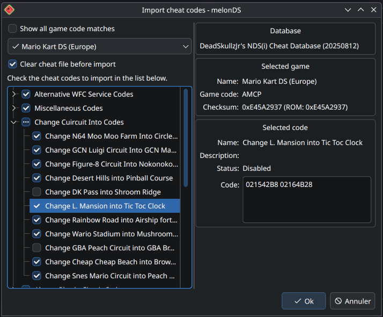Check Change DK Pass into Shroom Ridge
Image resolution: width=383 pixels, height=317 pixels.
click(x=36, y=192)
